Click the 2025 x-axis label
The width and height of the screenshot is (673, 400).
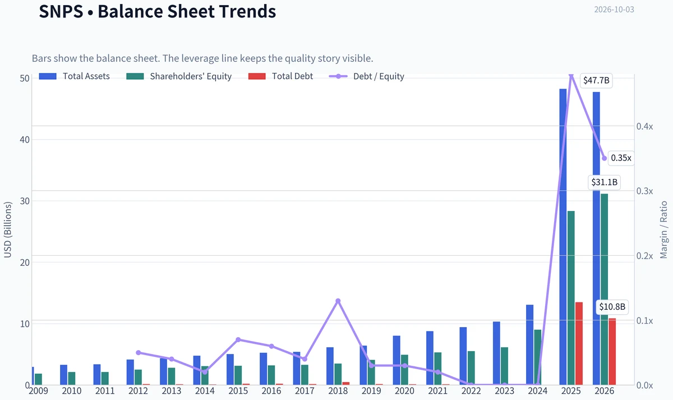tap(571, 390)
